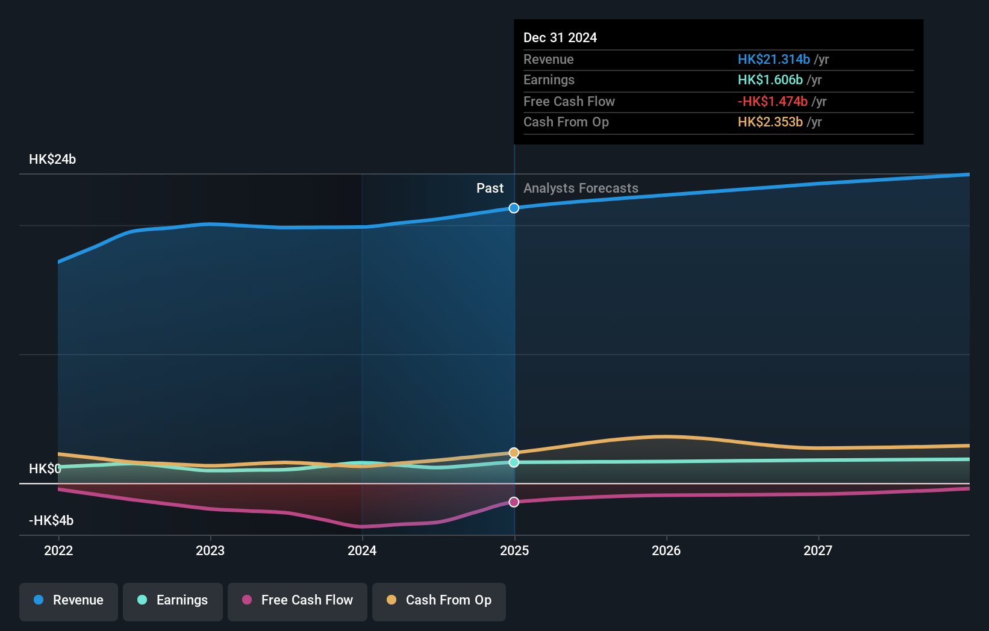
Task: Click the pink Free Cash Flow legend dot
Action: click(248, 600)
